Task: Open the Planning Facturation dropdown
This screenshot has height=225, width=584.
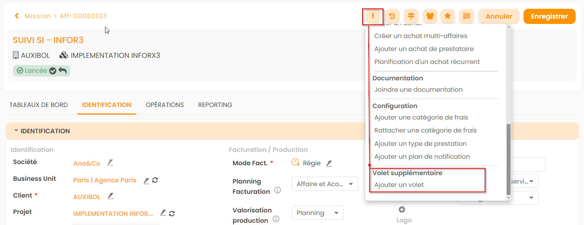Action: coord(325,184)
